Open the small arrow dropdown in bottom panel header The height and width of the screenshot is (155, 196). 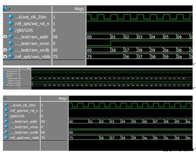tap(5, 98)
